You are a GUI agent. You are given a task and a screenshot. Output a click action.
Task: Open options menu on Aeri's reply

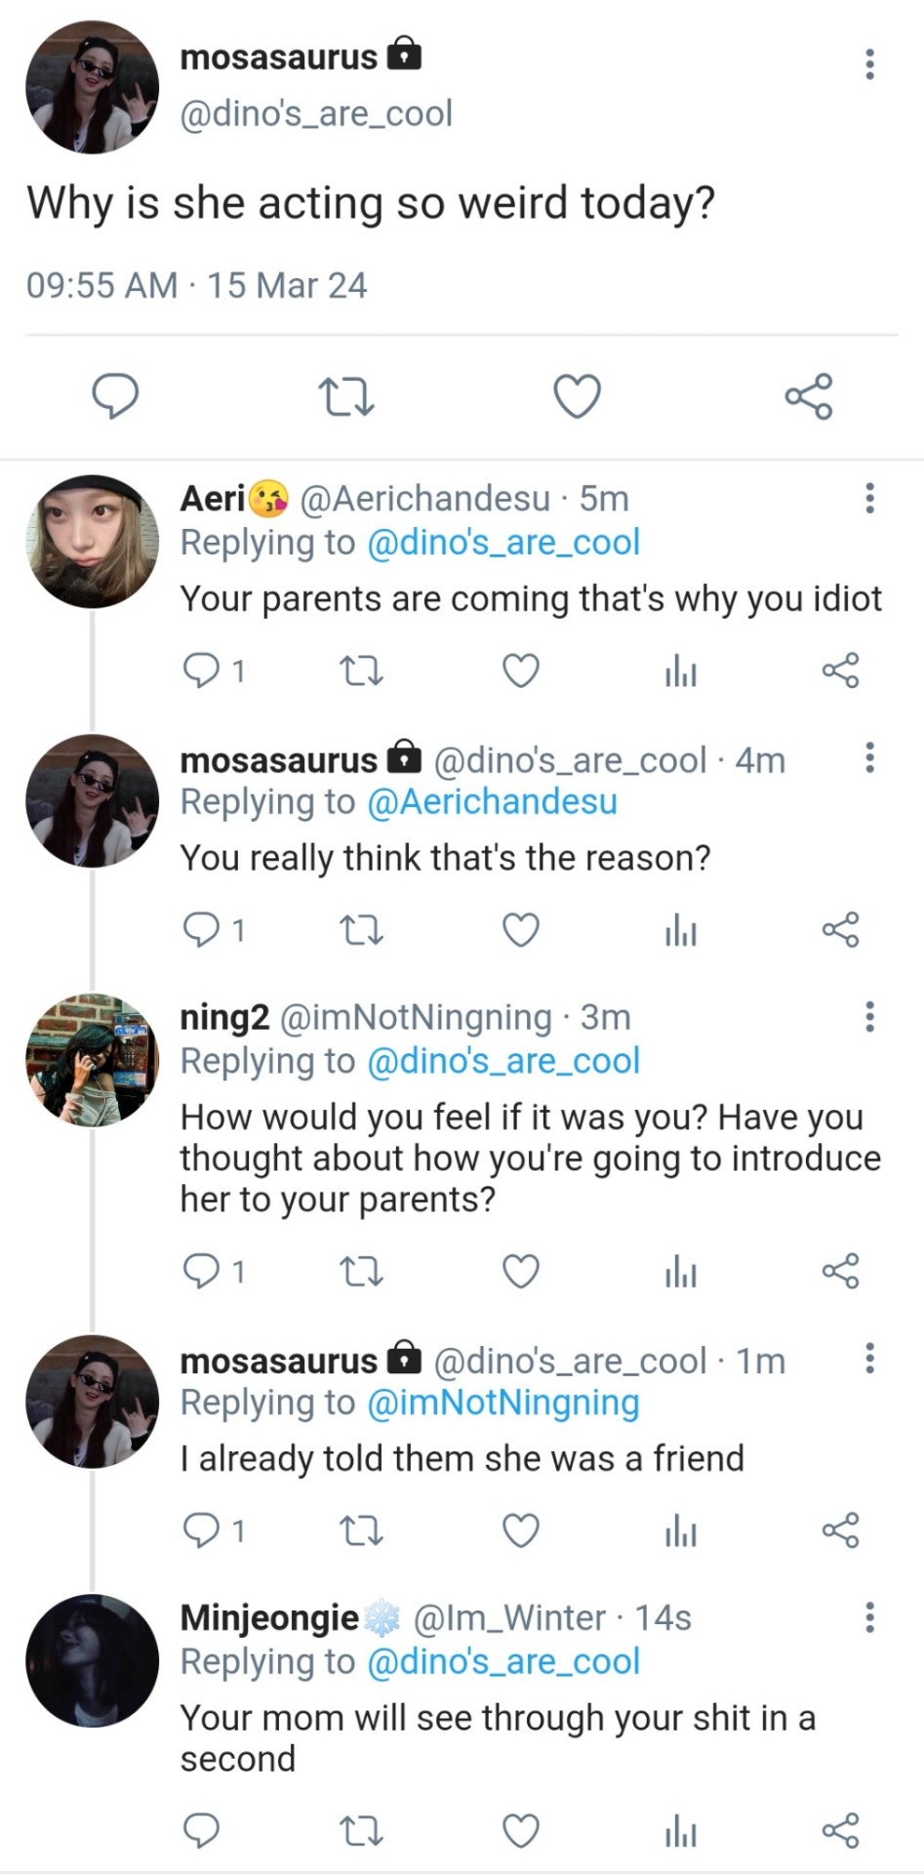point(869,499)
